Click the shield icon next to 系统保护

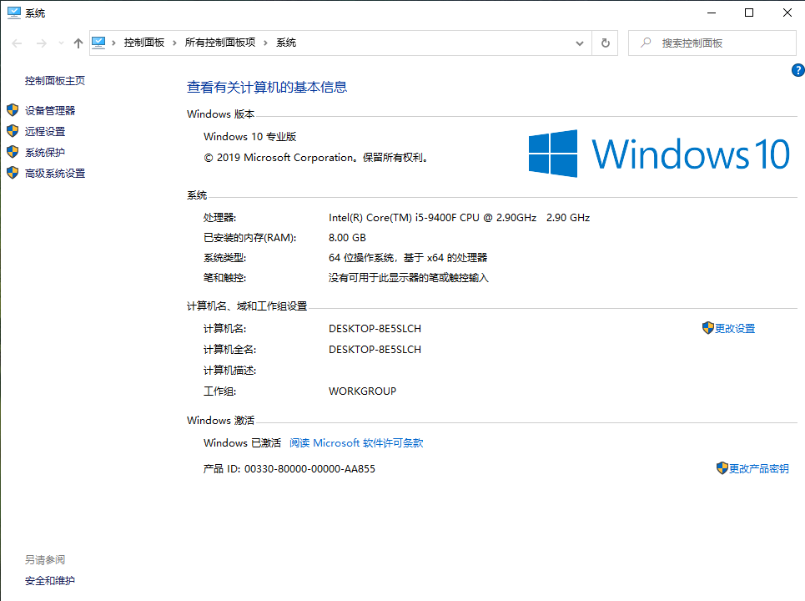[13, 151]
